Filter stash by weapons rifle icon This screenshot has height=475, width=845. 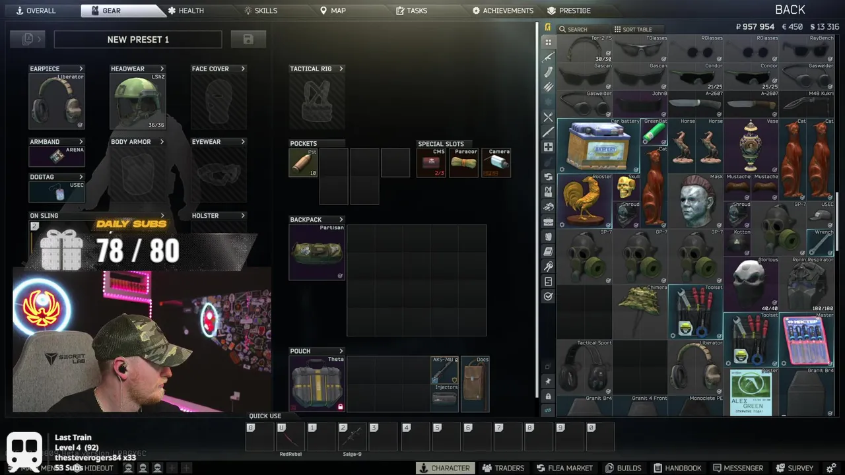[x=548, y=57]
